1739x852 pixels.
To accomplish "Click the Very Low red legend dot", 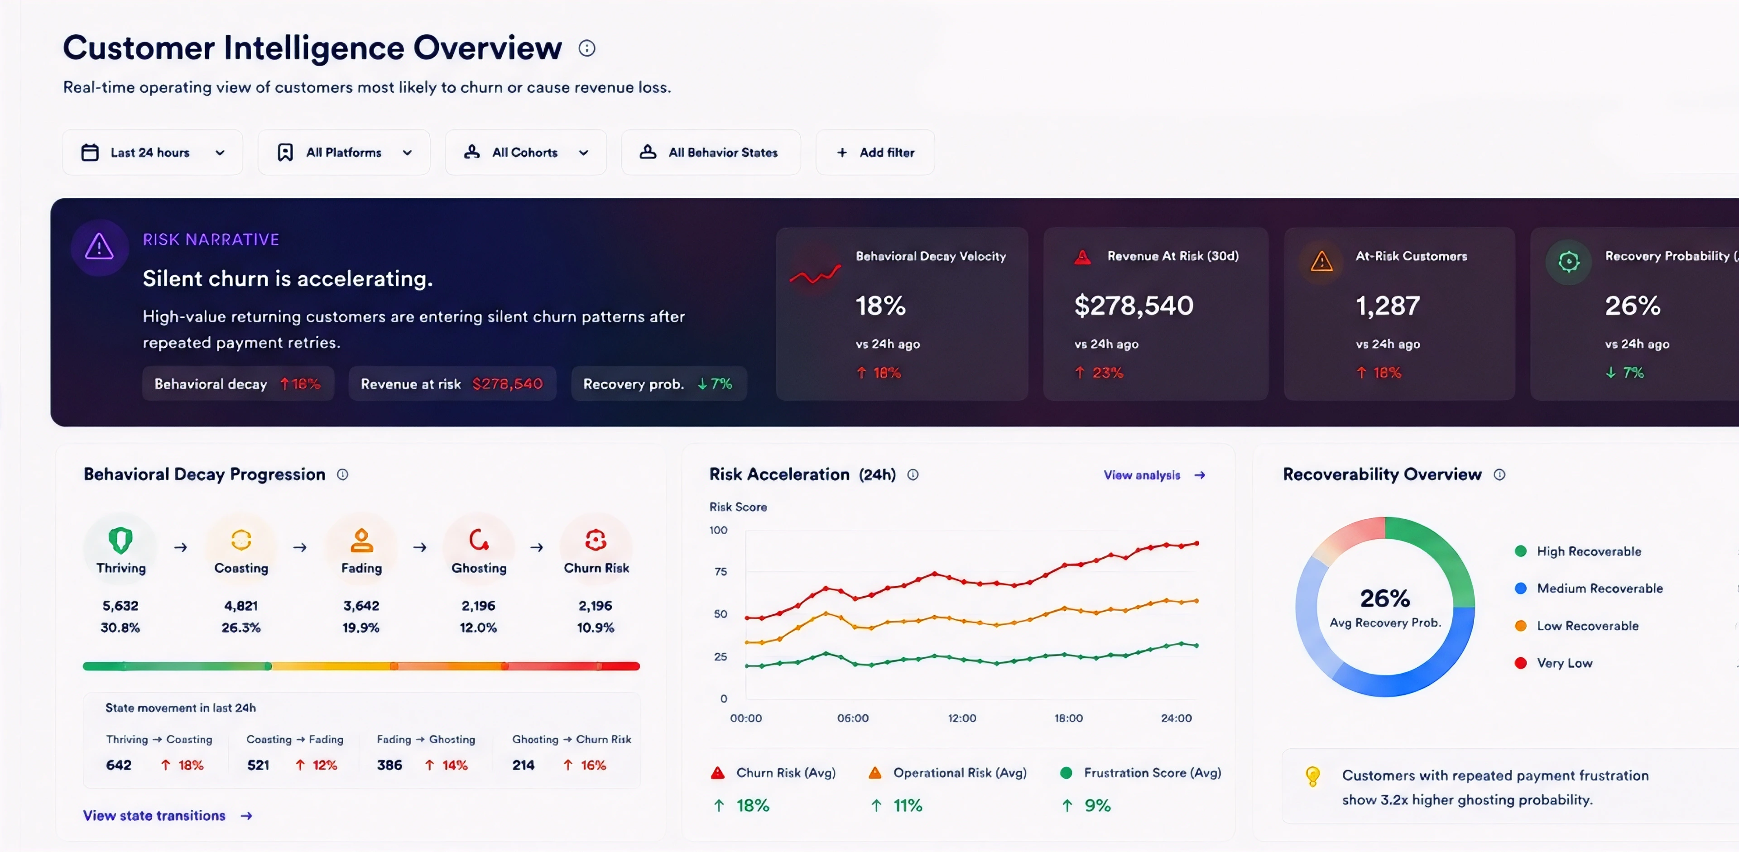I will tap(1520, 663).
